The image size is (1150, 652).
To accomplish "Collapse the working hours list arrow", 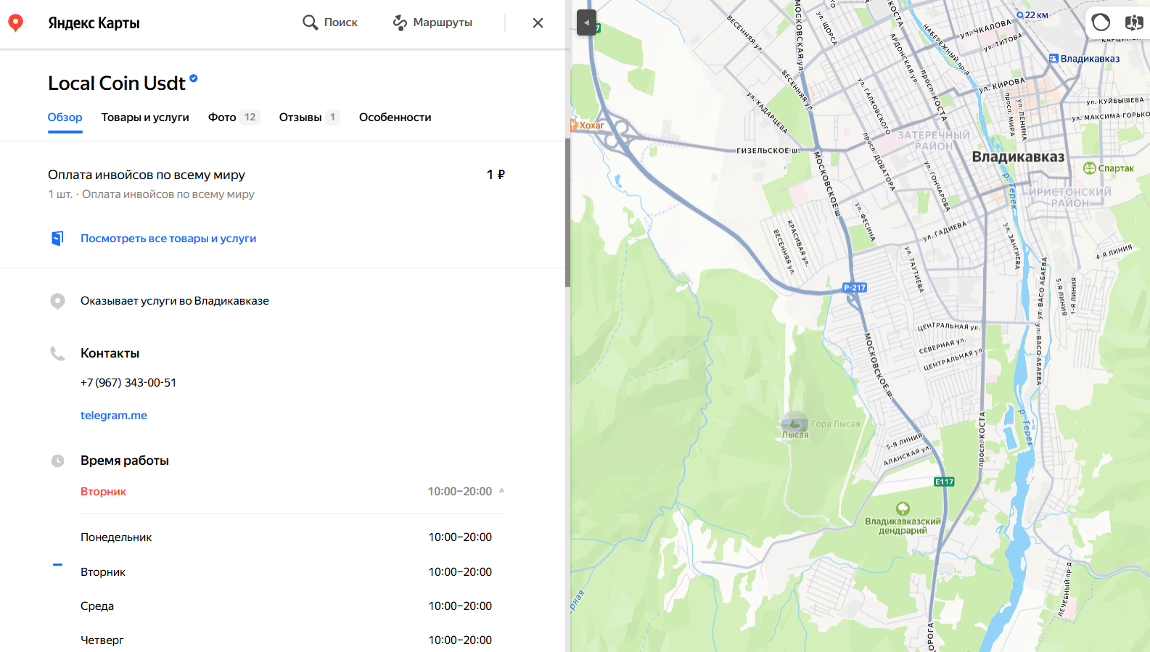I will 501,491.
